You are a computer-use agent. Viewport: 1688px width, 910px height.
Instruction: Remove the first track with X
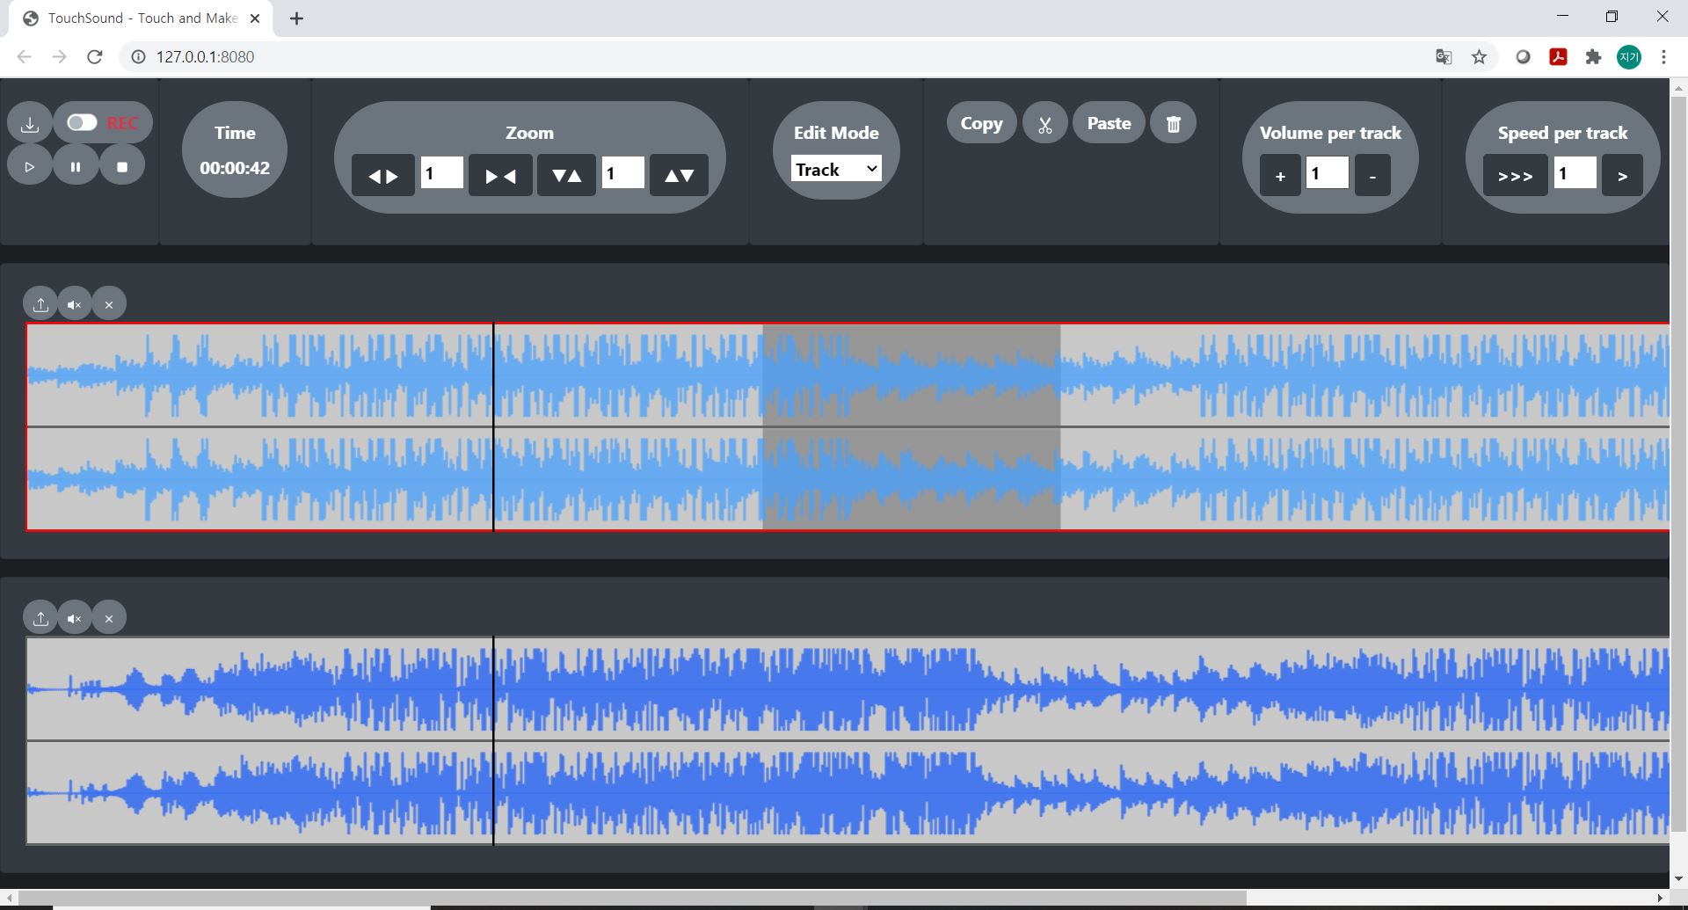[109, 304]
